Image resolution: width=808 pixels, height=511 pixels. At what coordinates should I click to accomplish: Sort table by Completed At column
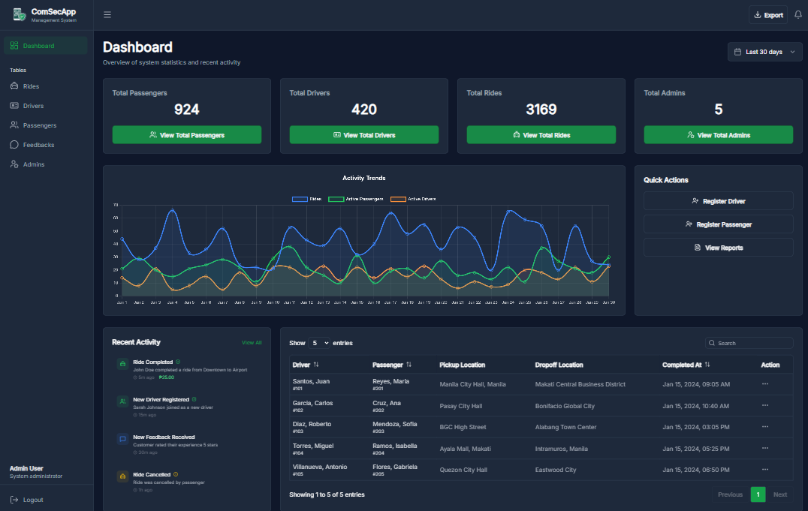click(x=686, y=365)
